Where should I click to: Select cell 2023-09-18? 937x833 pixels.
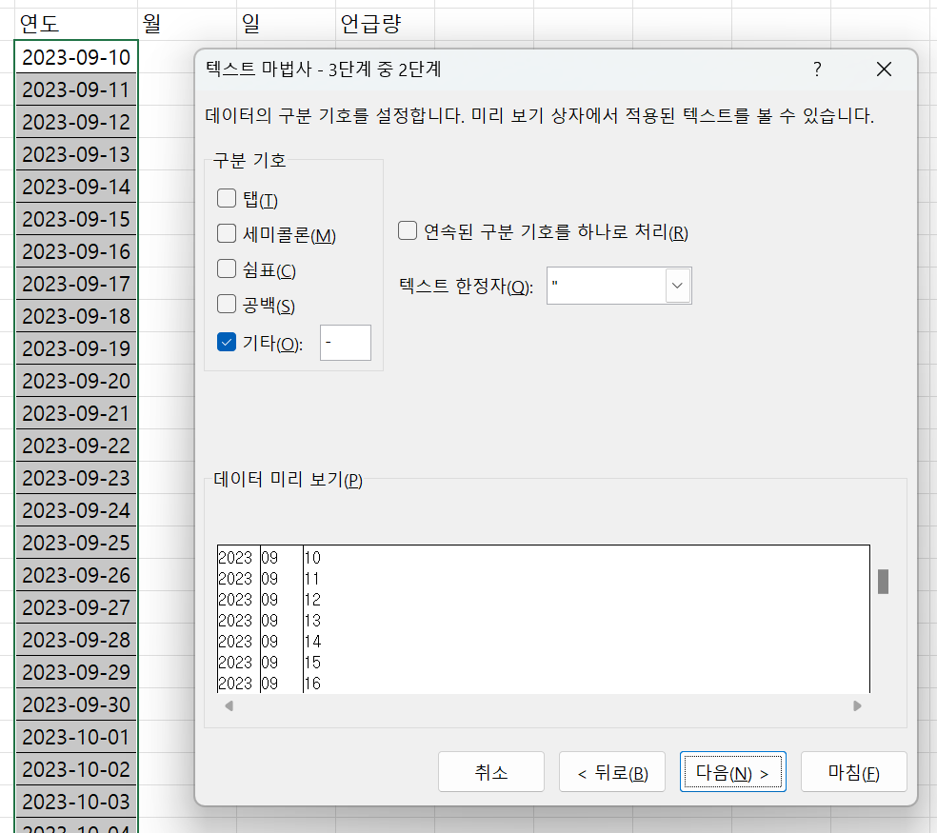tap(76, 316)
